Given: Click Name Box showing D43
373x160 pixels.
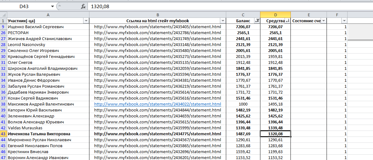Looking at the screenshot, I should 24,6.
